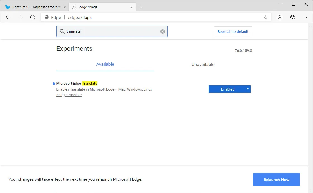Click the blue modified-flag dot indicator
This screenshot has width=313, height=193.
pos(54,84)
